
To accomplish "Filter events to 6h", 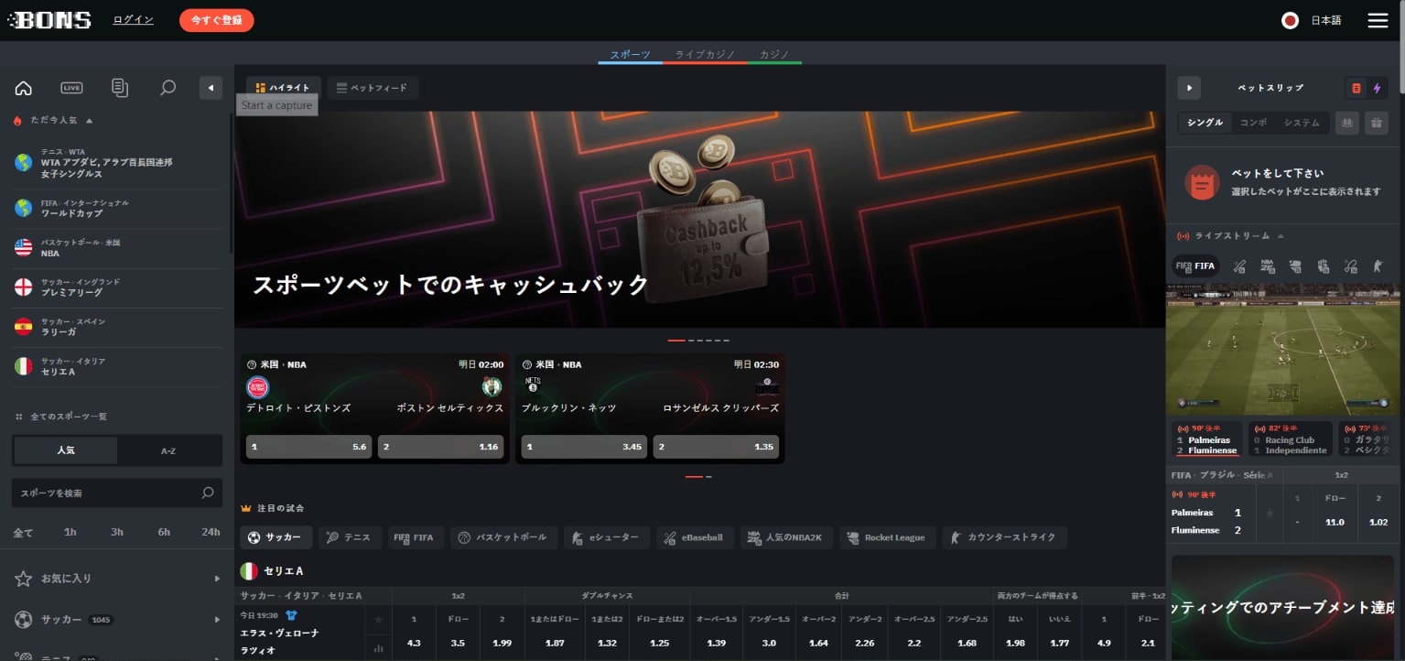I will click(164, 532).
